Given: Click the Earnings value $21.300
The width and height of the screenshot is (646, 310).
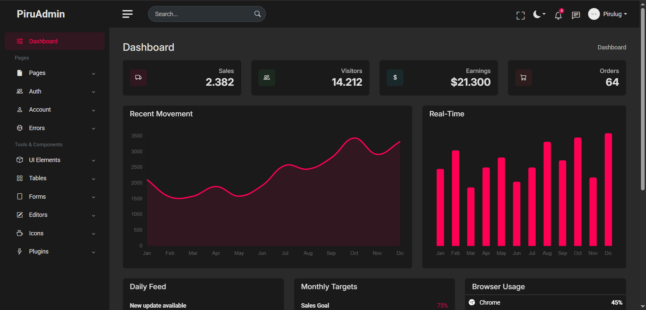Looking at the screenshot, I should point(470,82).
